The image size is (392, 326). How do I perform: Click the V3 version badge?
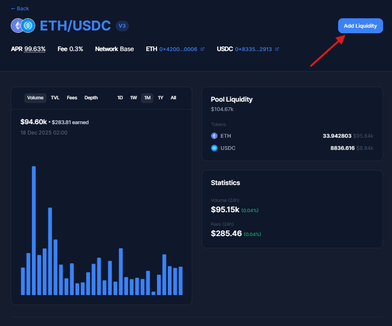[122, 26]
